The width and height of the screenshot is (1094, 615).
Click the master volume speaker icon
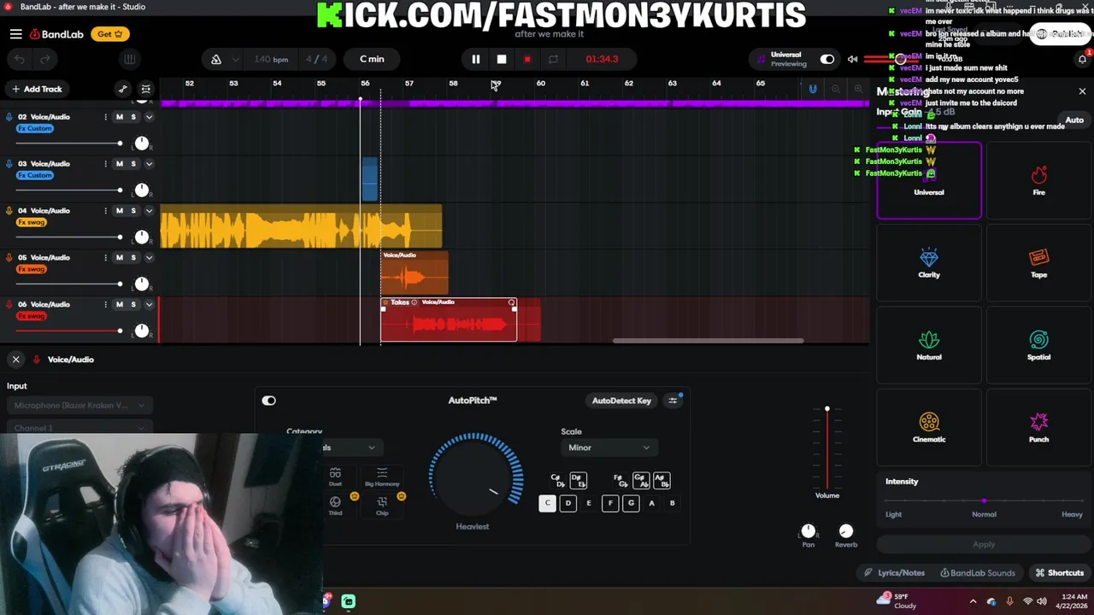pyautogui.click(x=852, y=59)
